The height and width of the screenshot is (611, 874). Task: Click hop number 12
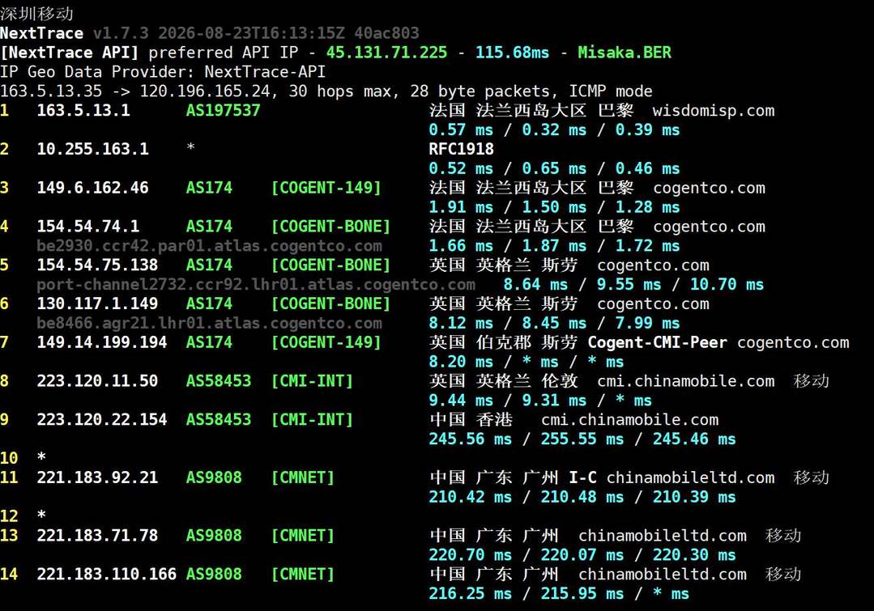point(9,516)
